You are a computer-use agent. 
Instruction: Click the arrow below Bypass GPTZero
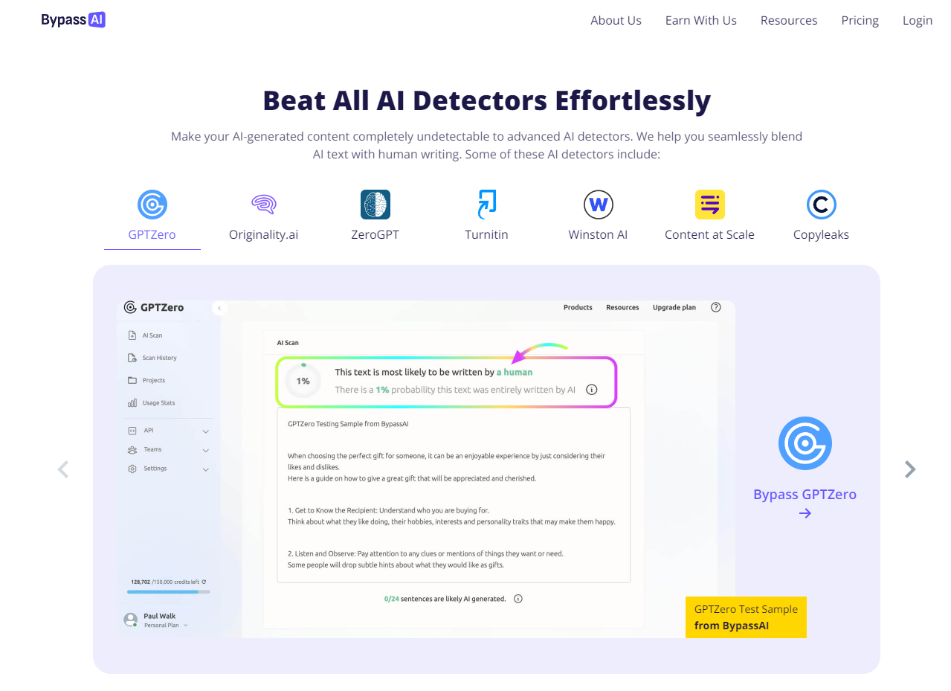[805, 513]
